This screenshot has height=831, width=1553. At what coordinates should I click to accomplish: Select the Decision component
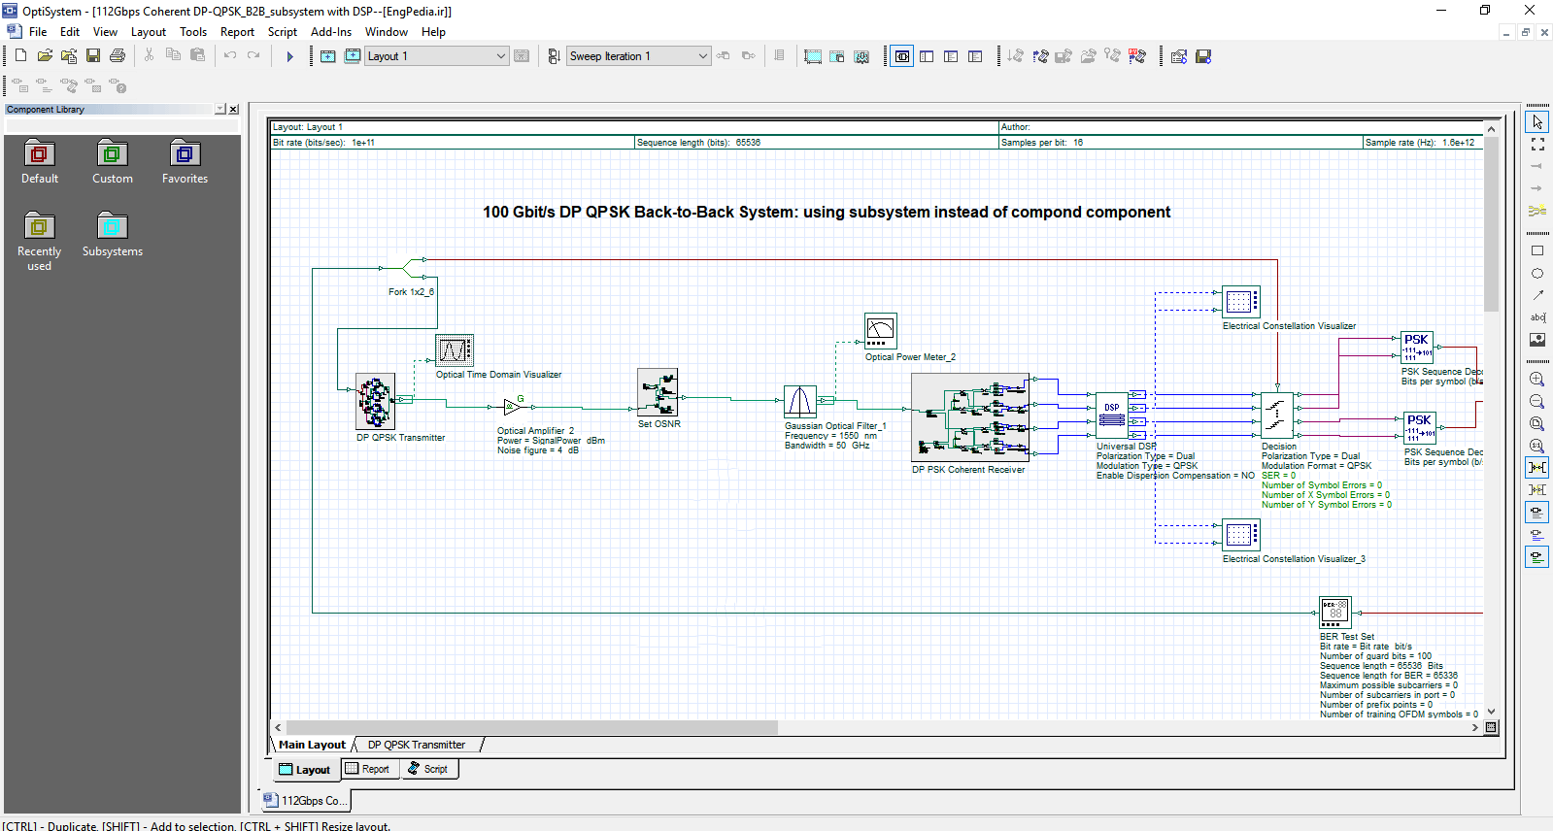pyautogui.click(x=1276, y=415)
